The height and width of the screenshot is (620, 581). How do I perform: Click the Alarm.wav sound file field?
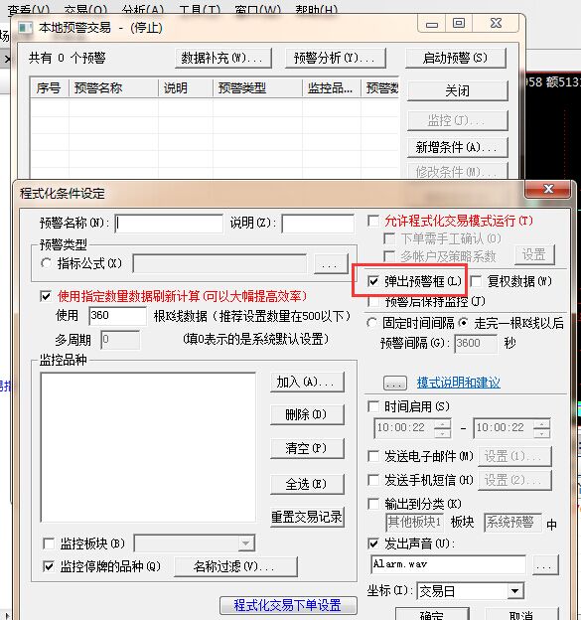tap(448, 564)
